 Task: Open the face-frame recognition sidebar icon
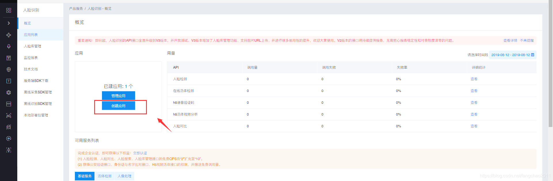pyautogui.click(x=9, y=115)
